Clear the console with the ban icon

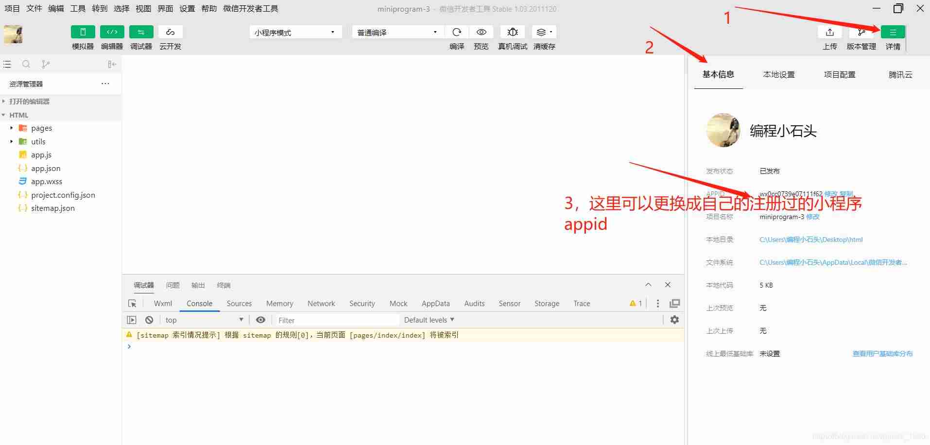pos(149,320)
